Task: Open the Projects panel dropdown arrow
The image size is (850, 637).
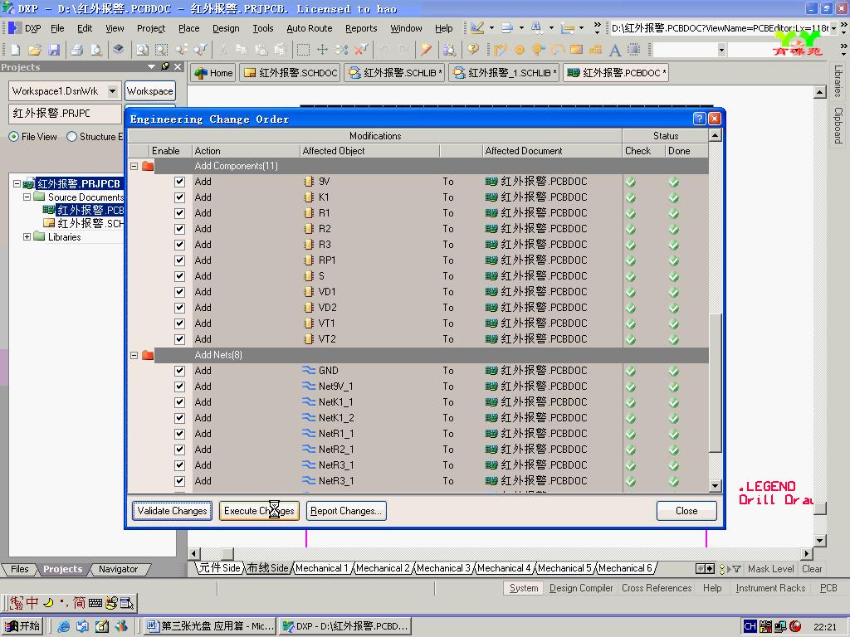Action: point(151,66)
